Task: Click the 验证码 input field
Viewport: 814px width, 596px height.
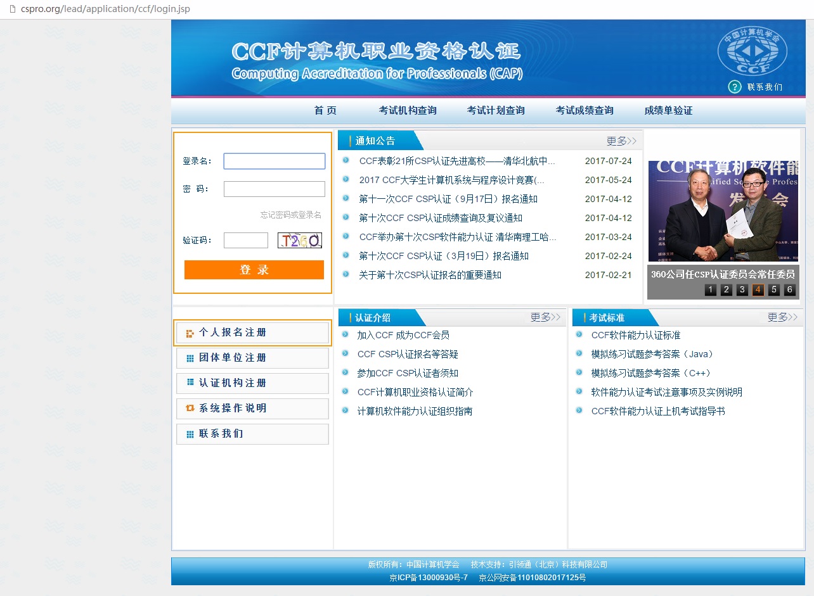Action: [245, 240]
